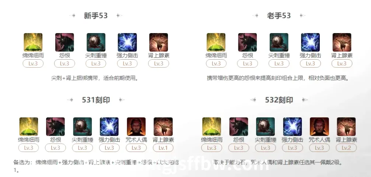This screenshot has height=177, width=371.
Task: Select the 怨恨 icon in 新手53 build
Action: coord(64,42)
